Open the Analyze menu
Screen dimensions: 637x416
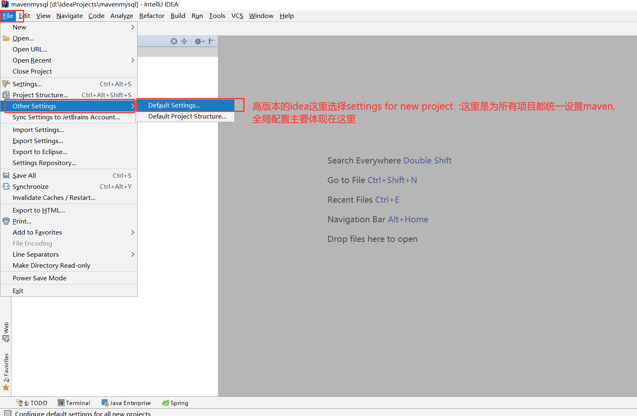pos(122,16)
